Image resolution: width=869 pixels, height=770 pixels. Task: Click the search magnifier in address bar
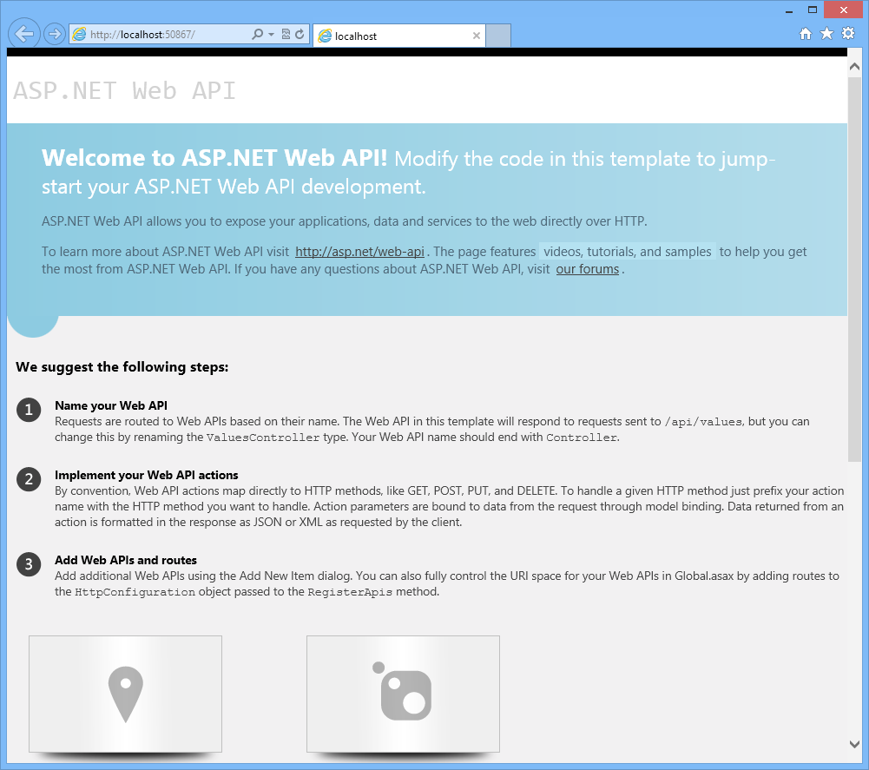click(257, 35)
